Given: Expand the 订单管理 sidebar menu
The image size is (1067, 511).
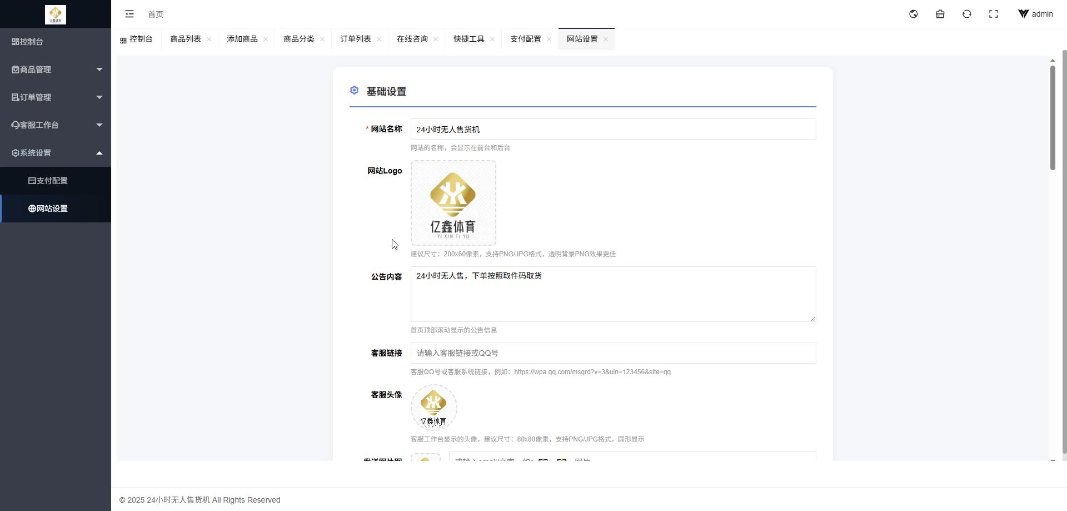Looking at the screenshot, I should pyautogui.click(x=56, y=97).
